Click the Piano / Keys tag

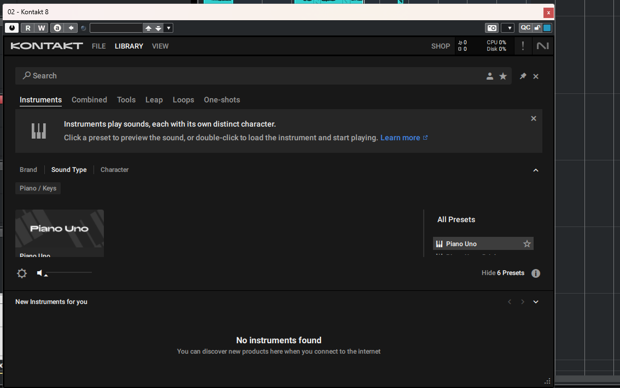[38, 188]
